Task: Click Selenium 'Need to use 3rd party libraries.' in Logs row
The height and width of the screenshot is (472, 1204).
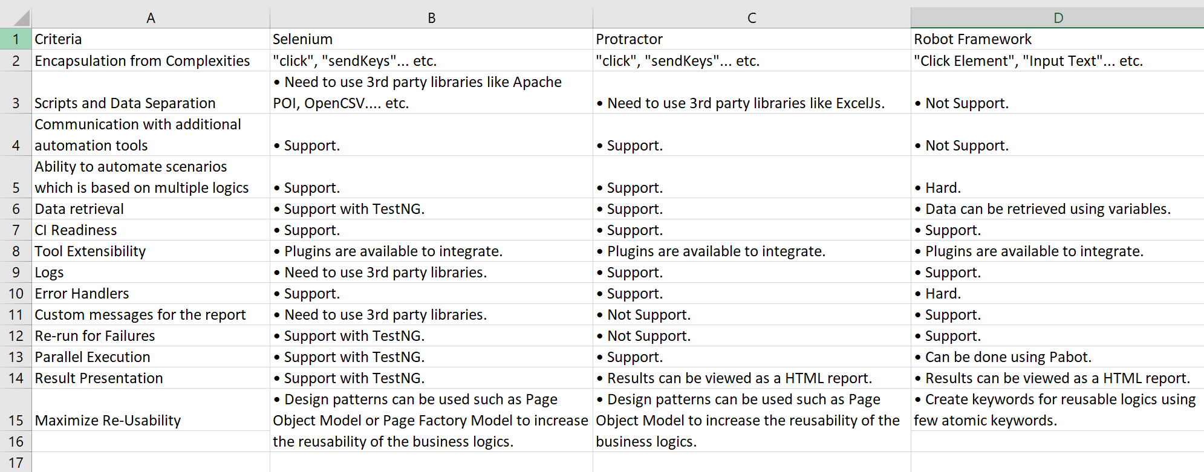Action: tap(431, 272)
